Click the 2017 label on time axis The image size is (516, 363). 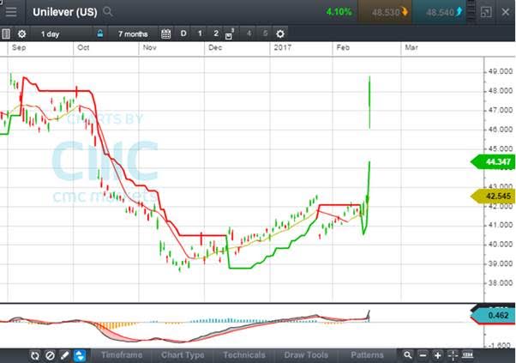click(x=283, y=47)
